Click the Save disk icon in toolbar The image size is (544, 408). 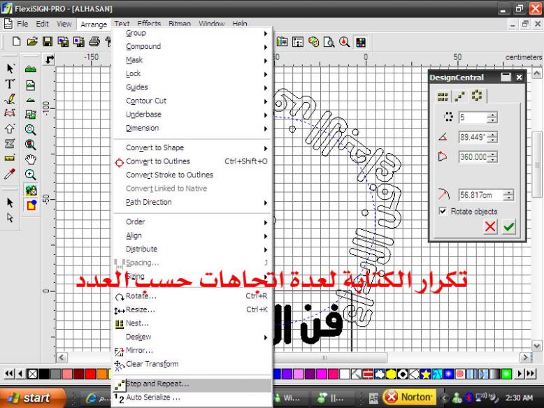(x=45, y=41)
